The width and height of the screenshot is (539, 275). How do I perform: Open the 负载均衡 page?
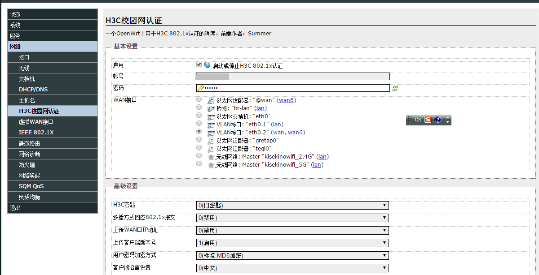tap(53, 197)
